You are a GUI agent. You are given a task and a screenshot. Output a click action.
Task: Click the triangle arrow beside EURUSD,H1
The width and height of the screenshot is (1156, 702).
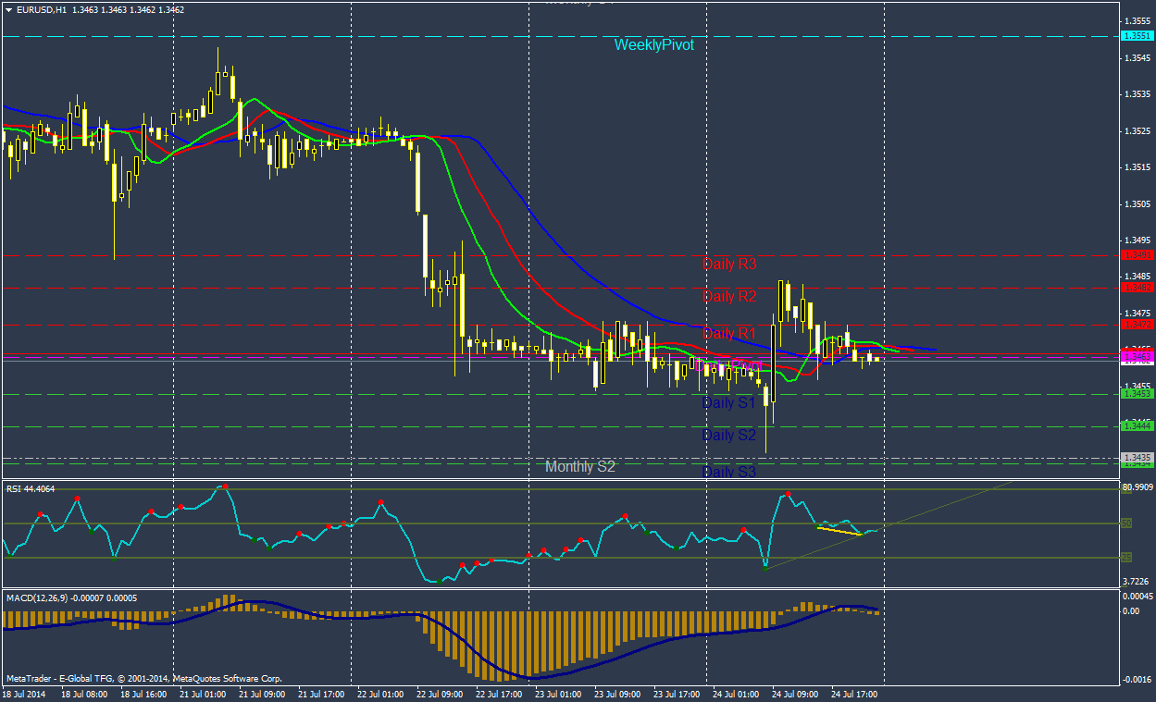(9, 9)
